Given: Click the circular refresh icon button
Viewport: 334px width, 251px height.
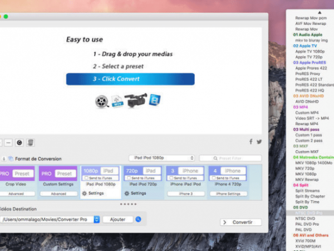Looking at the screenshot, I should [x=19, y=143].
